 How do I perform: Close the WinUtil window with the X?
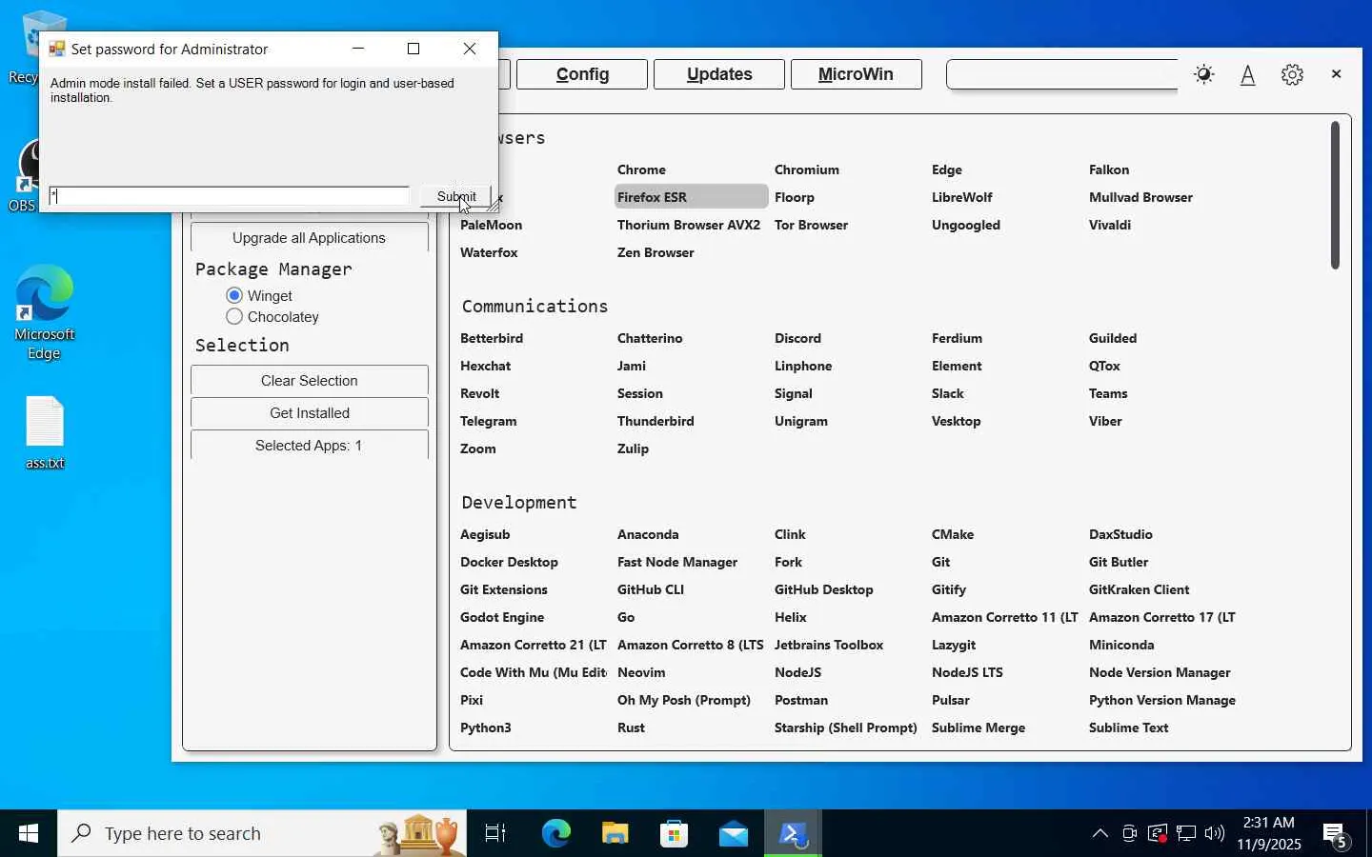[1336, 74]
